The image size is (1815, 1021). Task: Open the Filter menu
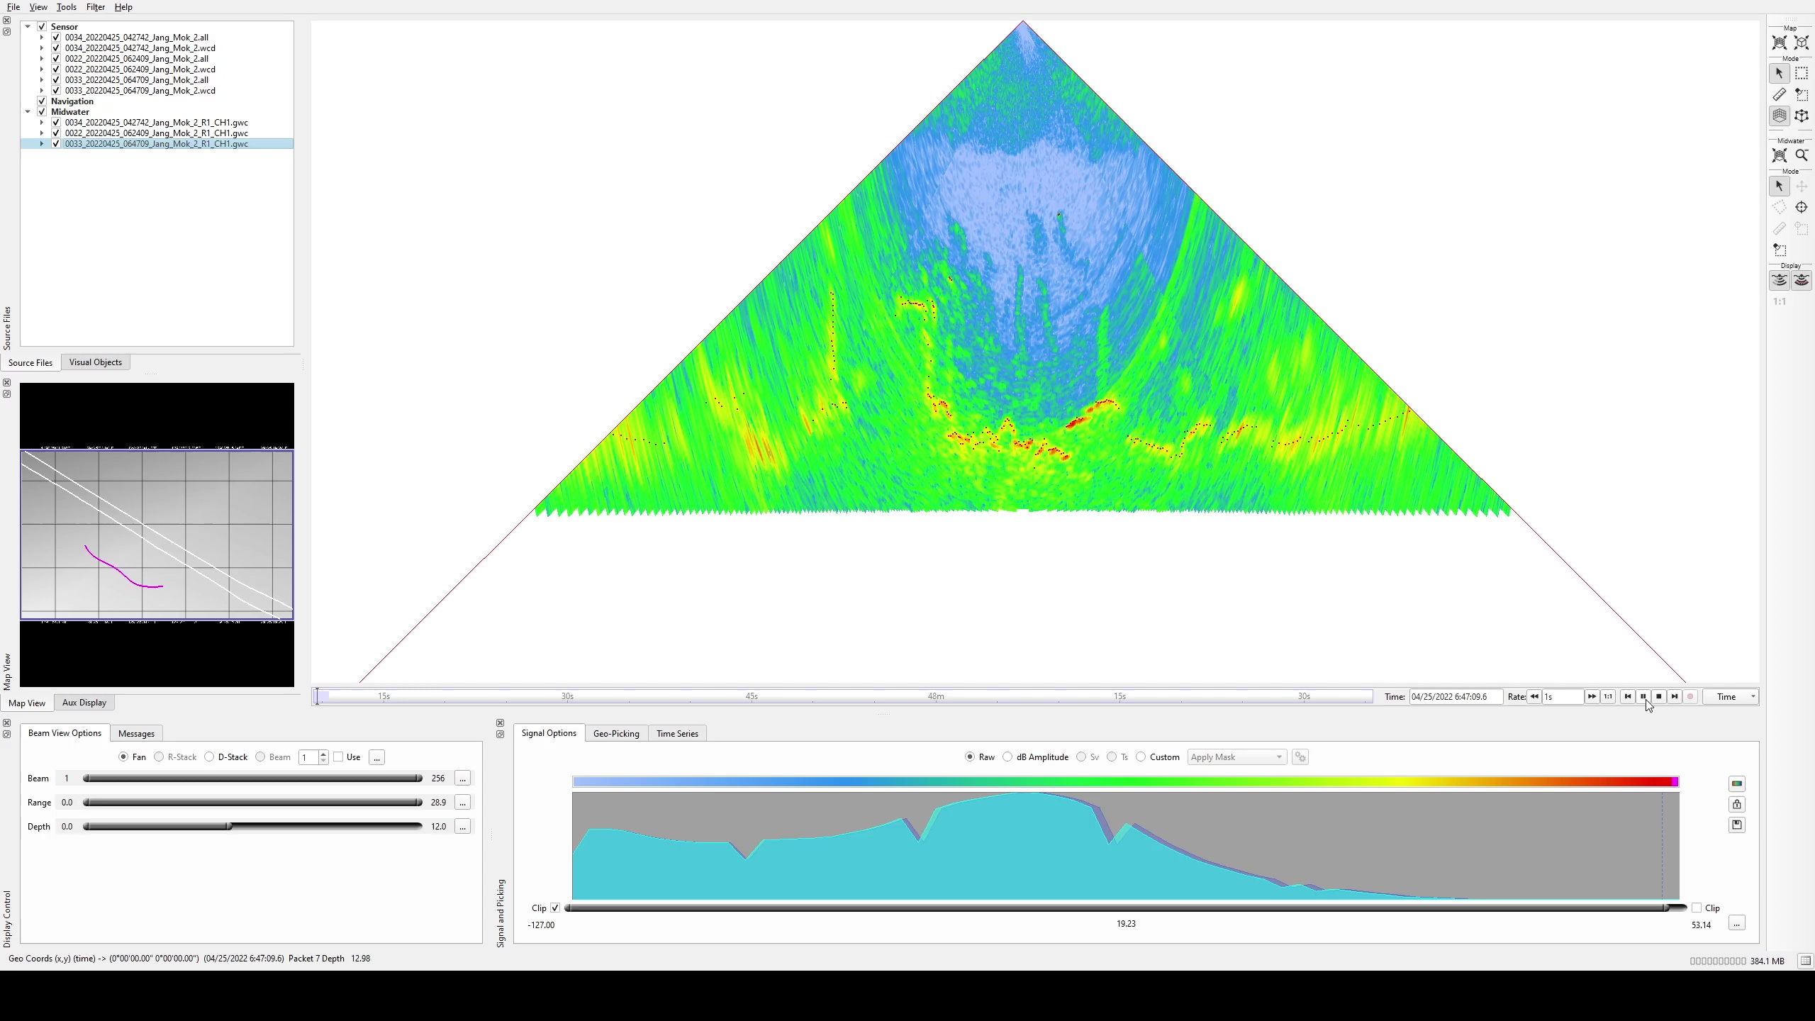click(96, 7)
